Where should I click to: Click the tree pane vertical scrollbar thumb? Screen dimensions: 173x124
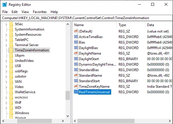coord(68,95)
